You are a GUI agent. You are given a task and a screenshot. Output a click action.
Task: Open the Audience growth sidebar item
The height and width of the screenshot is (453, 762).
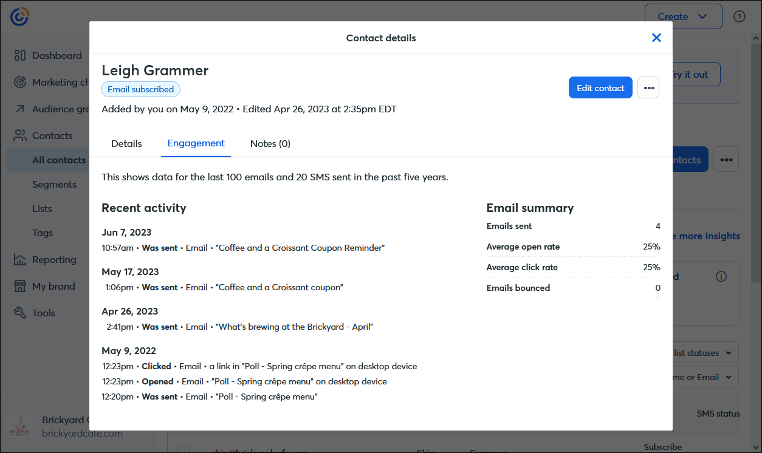[x=52, y=109]
